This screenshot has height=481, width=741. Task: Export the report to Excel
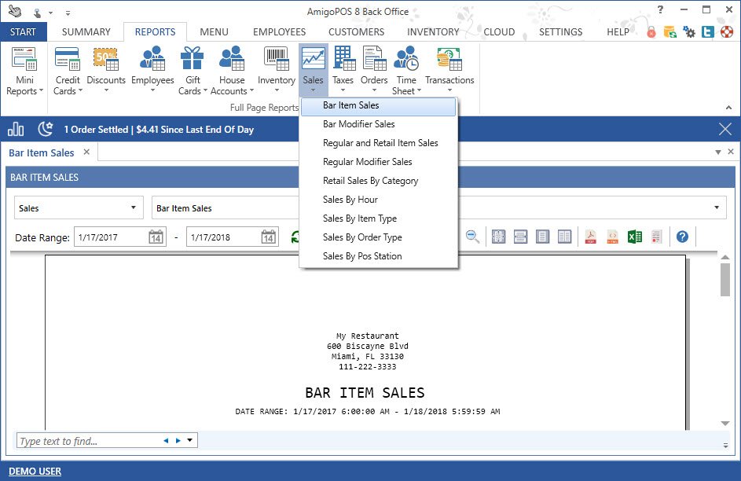coord(635,237)
